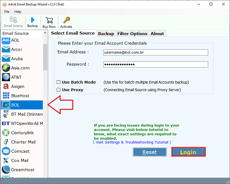This screenshot has height=184, width=230.
Task: Open the Help menu
Action: 18,12
